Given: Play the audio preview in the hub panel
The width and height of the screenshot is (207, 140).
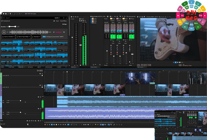Looking at the screenshot, I should (4, 32).
